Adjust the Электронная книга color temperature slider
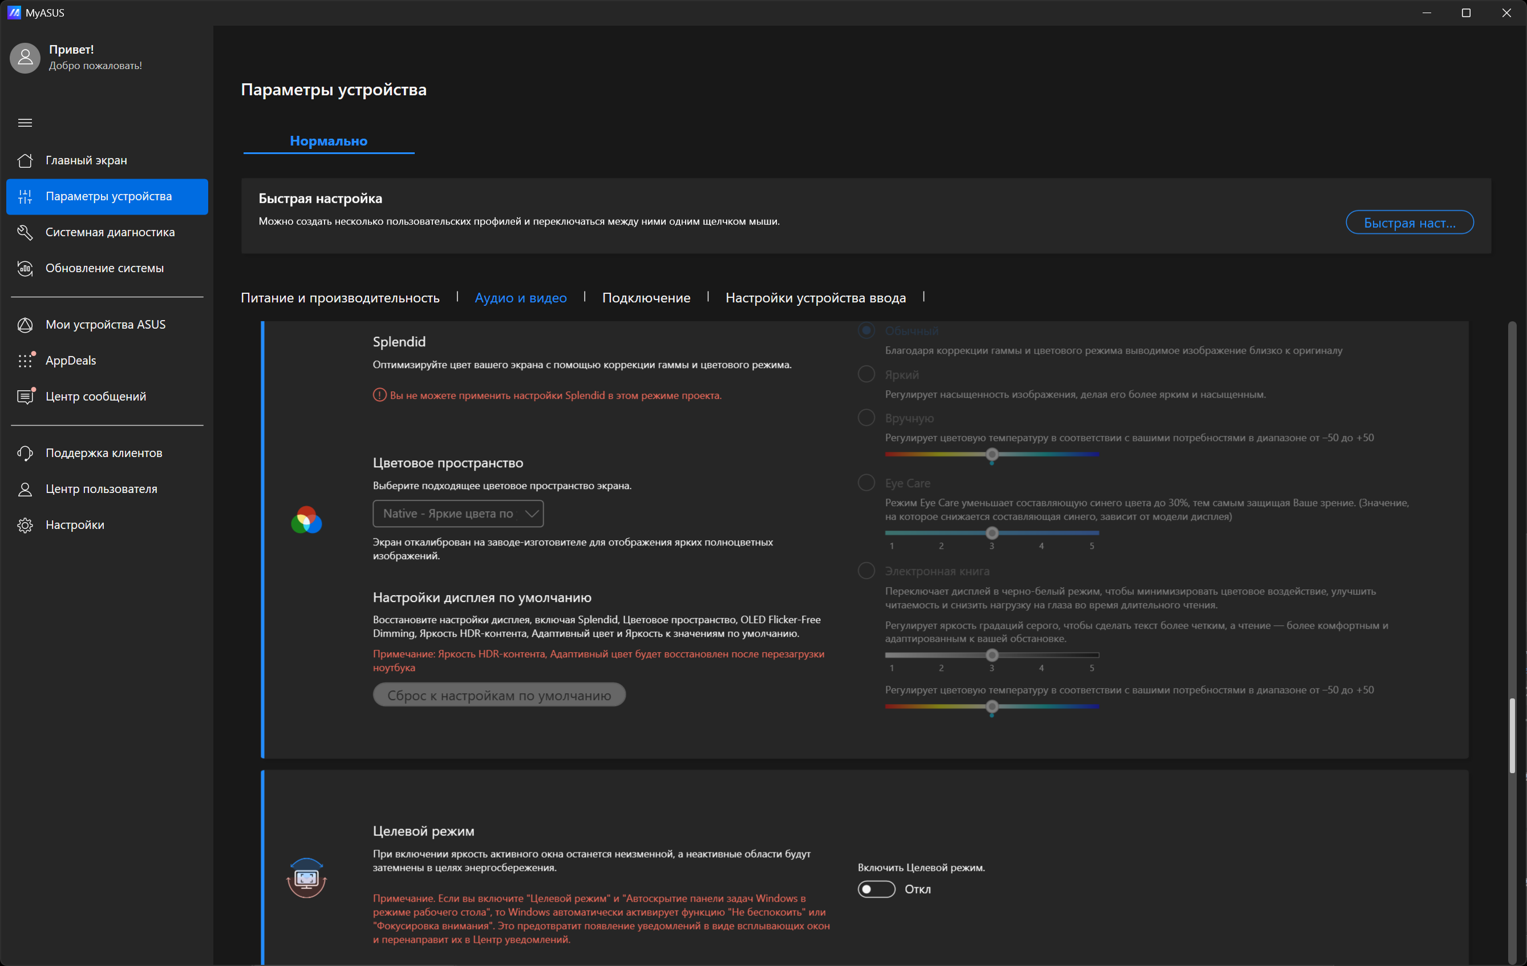Screen dimensions: 1527x966 992,706
